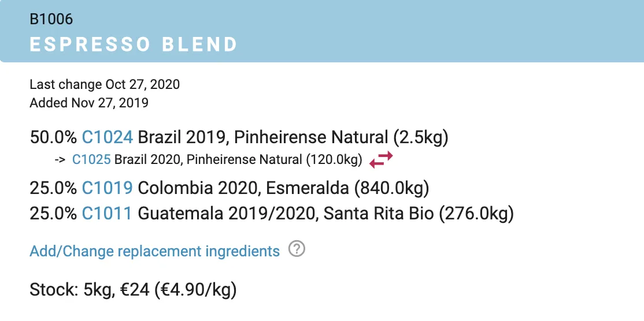Click the B1006 blend ID
This screenshot has width=644, height=321.
(51, 19)
